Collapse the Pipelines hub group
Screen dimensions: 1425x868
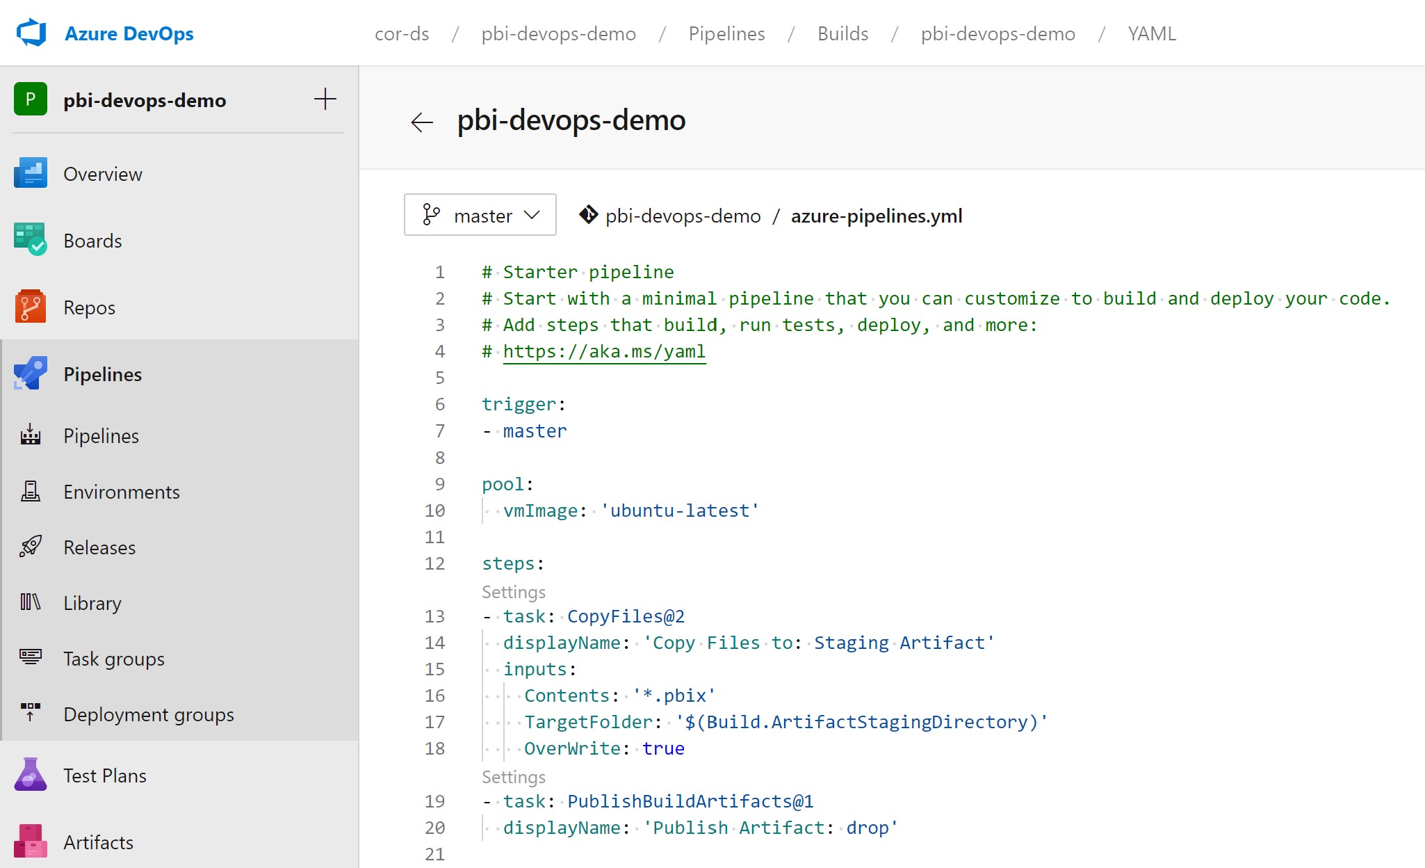(x=102, y=374)
